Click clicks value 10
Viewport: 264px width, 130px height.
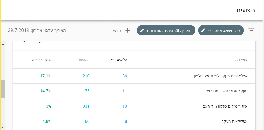(x=125, y=106)
